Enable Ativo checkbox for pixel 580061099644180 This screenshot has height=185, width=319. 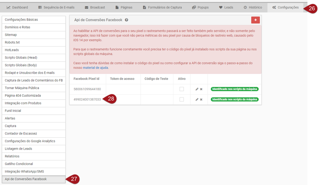pos(181,89)
